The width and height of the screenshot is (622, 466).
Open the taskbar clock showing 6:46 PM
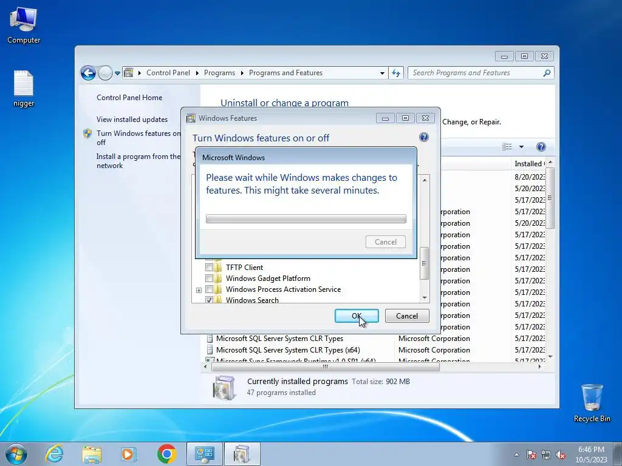[x=591, y=454]
